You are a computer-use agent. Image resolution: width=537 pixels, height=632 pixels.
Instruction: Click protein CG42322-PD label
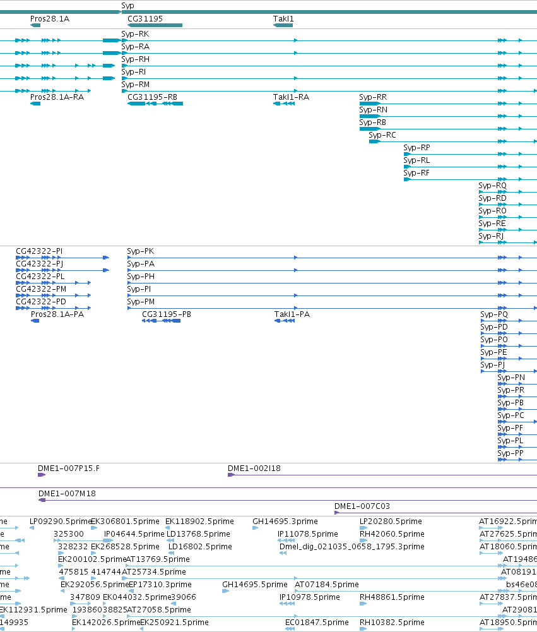tap(41, 302)
